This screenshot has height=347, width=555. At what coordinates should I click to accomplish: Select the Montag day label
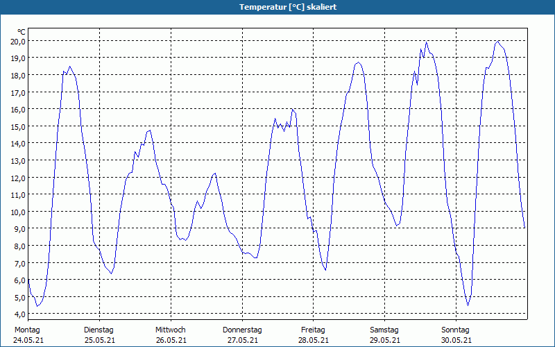click(27, 330)
